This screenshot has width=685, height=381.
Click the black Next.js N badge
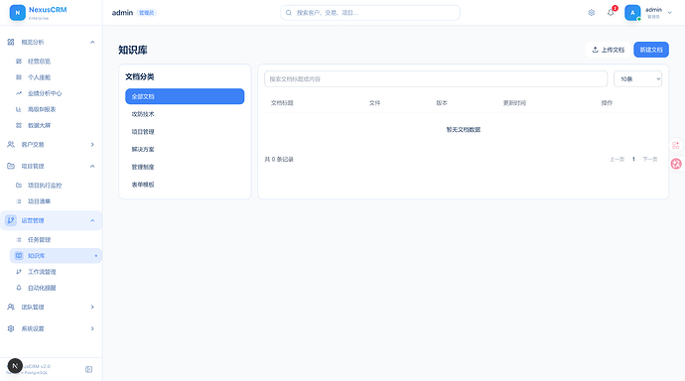pyautogui.click(x=15, y=366)
